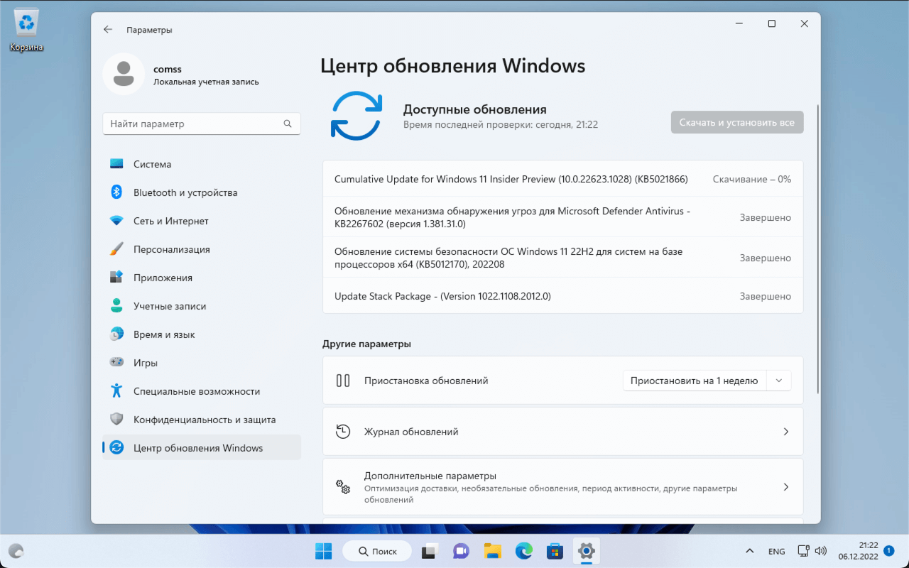
Task: Open the Журнал обновлений chevron
Action: coord(786,432)
